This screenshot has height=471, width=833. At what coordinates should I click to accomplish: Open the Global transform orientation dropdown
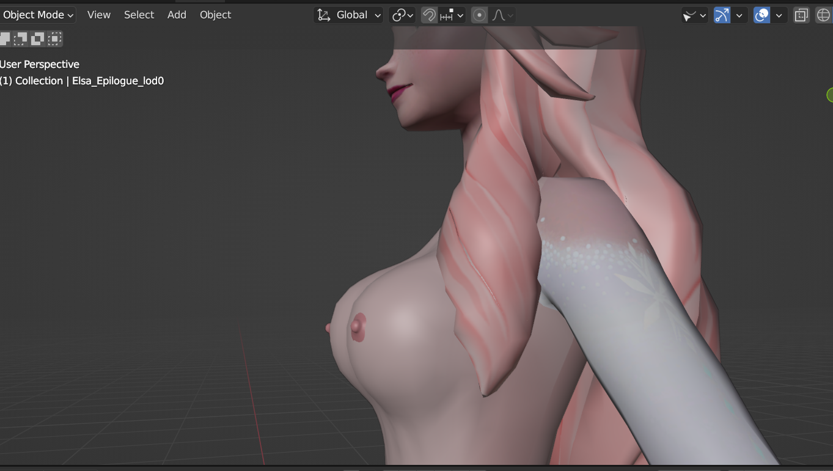(x=349, y=15)
